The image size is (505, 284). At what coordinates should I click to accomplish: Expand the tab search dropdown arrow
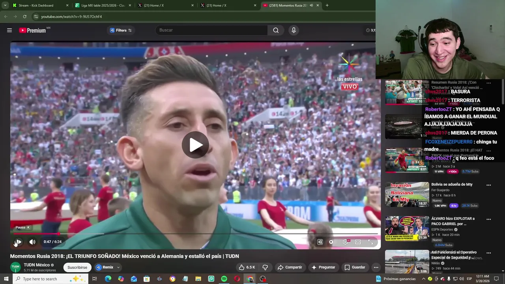(5, 6)
